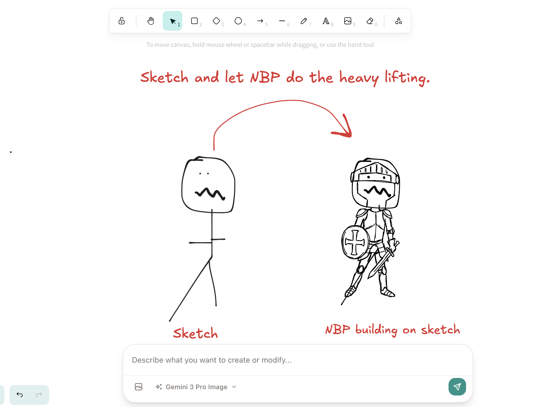Select the Rectangle tool
This screenshot has height=407, width=540.
pyautogui.click(x=195, y=21)
